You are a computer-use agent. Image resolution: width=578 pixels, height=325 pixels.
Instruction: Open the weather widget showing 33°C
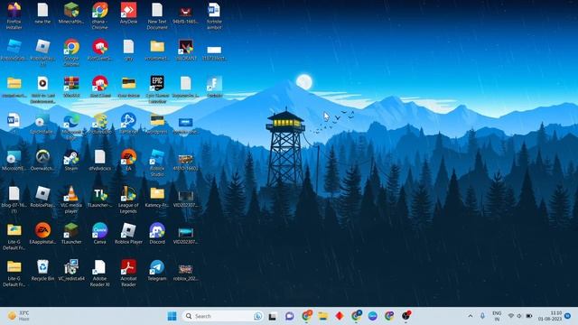pos(18,316)
